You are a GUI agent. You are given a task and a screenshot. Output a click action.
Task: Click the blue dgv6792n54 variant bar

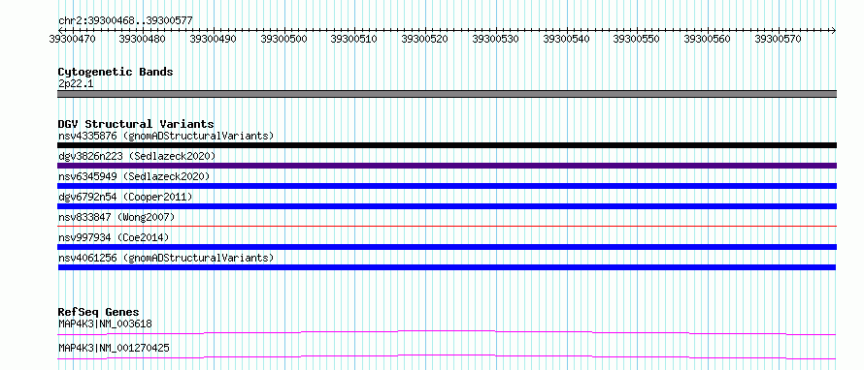(x=448, y=206)
